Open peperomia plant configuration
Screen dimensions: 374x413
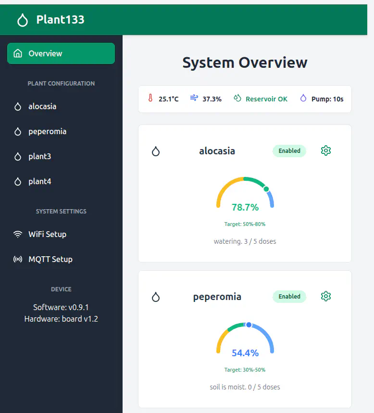click(47, 131)
